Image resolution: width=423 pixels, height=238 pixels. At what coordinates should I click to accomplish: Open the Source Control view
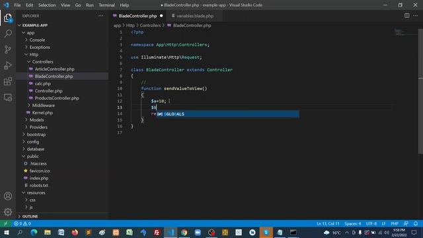[x=8, y=50]
